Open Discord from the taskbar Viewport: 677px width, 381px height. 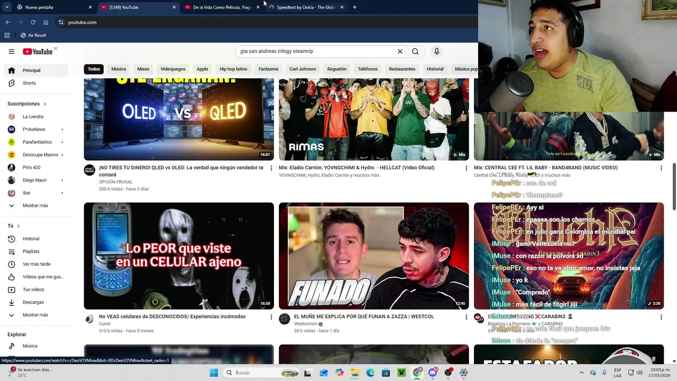pos(433,373)
